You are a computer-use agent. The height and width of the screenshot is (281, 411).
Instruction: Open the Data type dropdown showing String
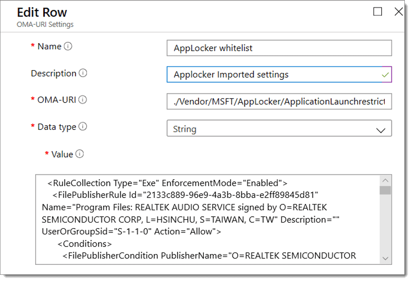pyautogui.click(x=279, y=128)
